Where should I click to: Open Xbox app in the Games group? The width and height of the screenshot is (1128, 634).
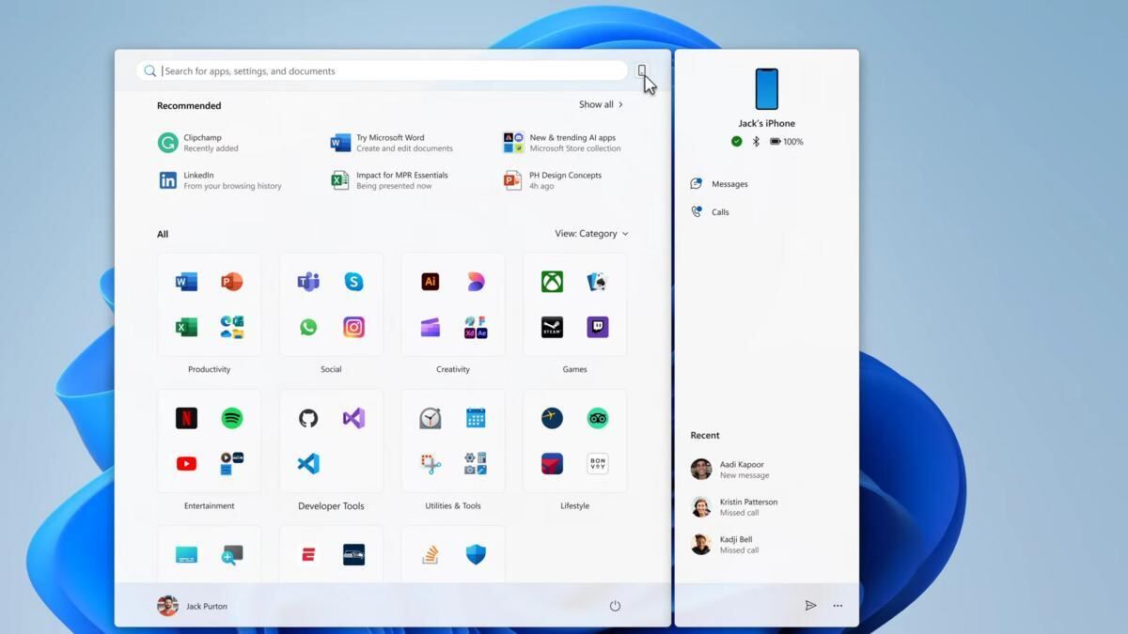tap(552, 282)
